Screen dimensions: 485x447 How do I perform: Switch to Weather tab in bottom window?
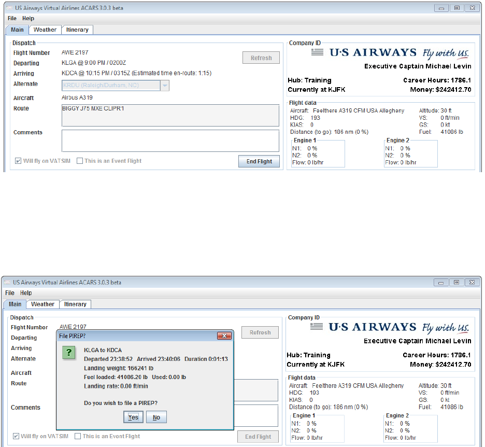pos(42,304)
